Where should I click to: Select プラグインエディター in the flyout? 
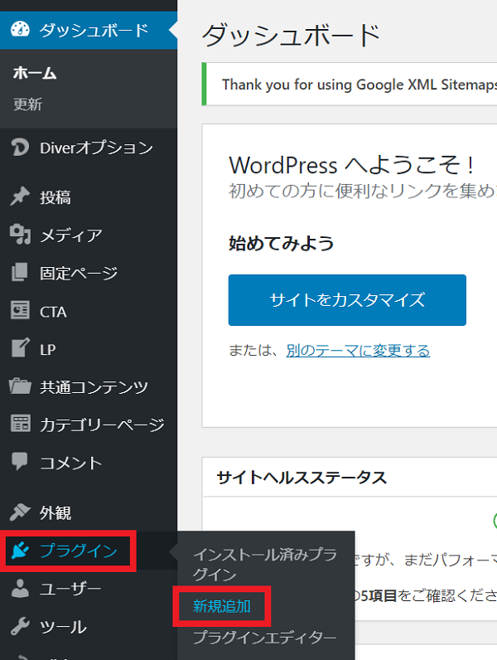coord(265,638)
